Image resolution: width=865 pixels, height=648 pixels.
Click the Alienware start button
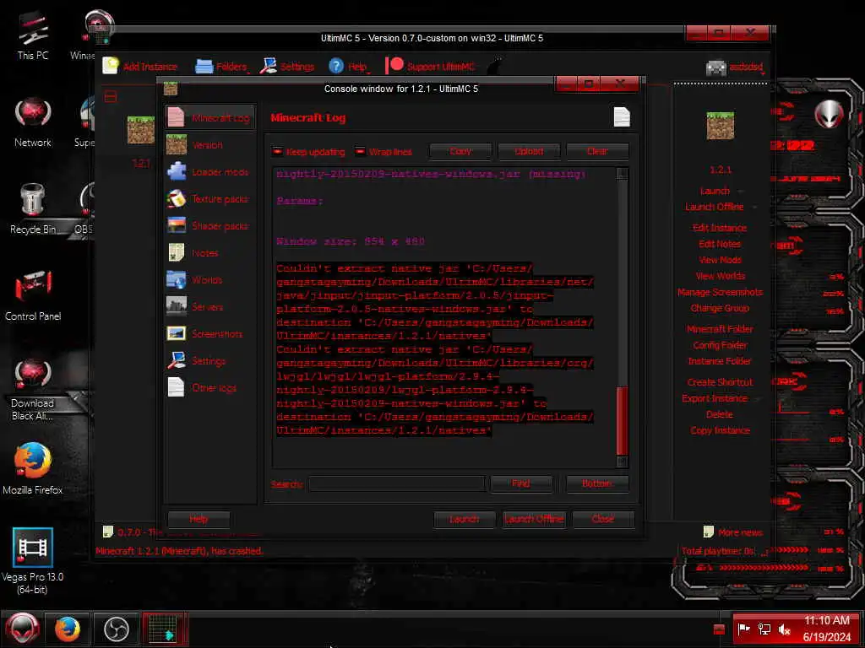click(x=22, y=629)
